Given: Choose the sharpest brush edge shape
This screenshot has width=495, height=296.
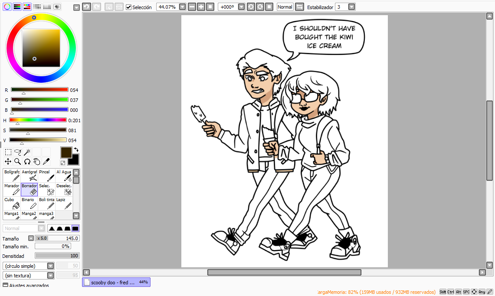Looking at the screenshot, I should click(52, 228).
